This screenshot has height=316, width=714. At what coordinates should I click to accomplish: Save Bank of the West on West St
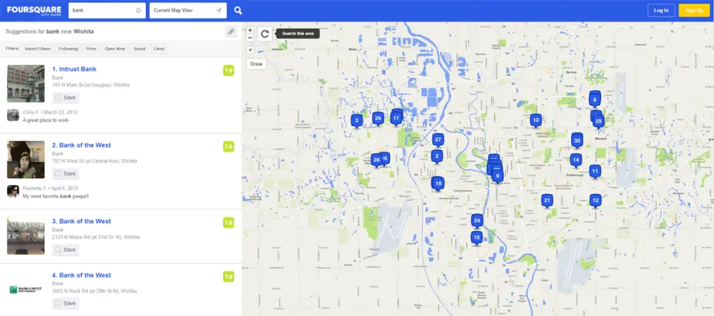[x=66, y=174]
